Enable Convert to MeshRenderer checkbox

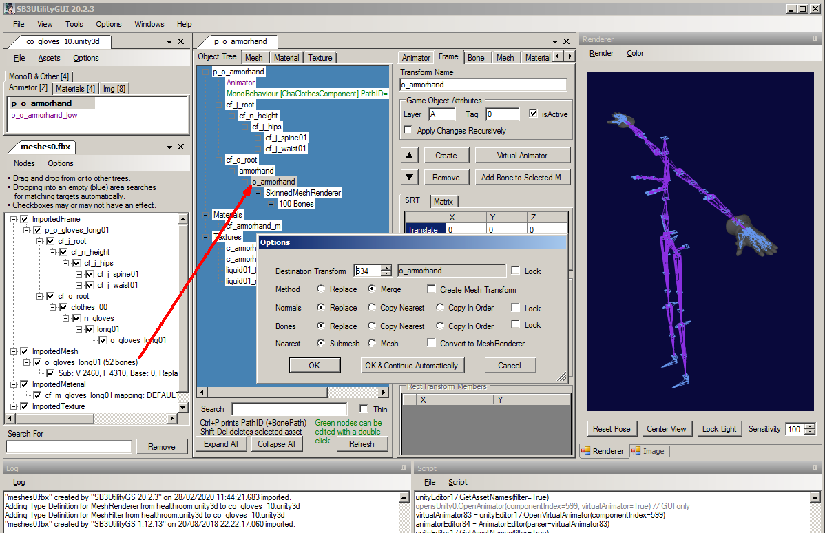point(432,343)
